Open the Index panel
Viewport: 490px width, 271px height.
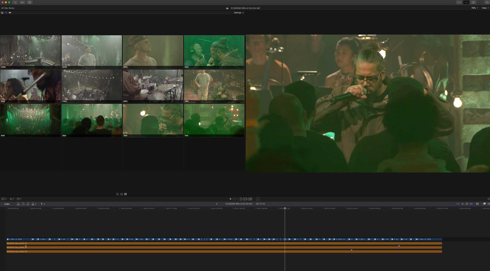click(7, 204)
